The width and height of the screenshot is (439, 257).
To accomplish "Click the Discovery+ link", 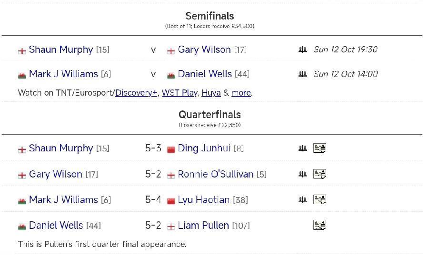I will click(136, 93).
